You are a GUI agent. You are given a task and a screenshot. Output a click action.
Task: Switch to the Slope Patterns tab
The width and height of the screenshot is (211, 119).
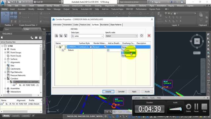pyautogui.click(x=116, y=25)
